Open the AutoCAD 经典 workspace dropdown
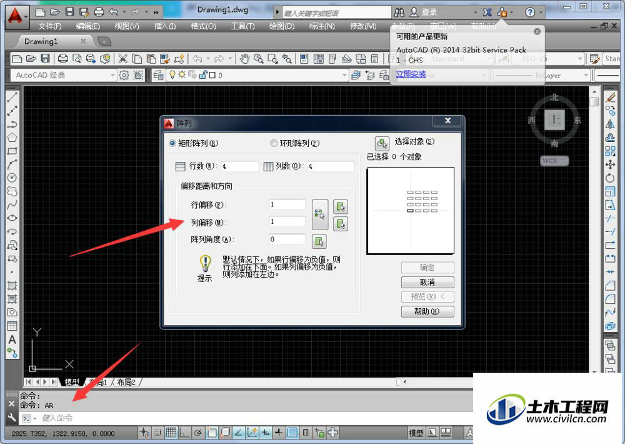Viewport: 625px width, 444px height. (112, 75)
